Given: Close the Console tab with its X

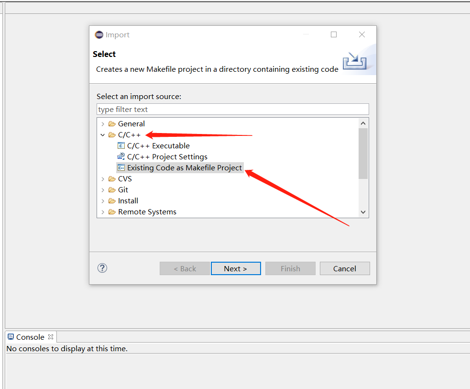Looking at the screenshot, I should (x=51, y=337).
